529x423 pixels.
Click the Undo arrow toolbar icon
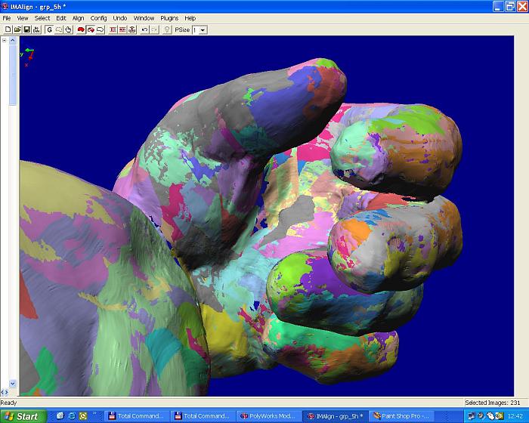pos(144,29)
